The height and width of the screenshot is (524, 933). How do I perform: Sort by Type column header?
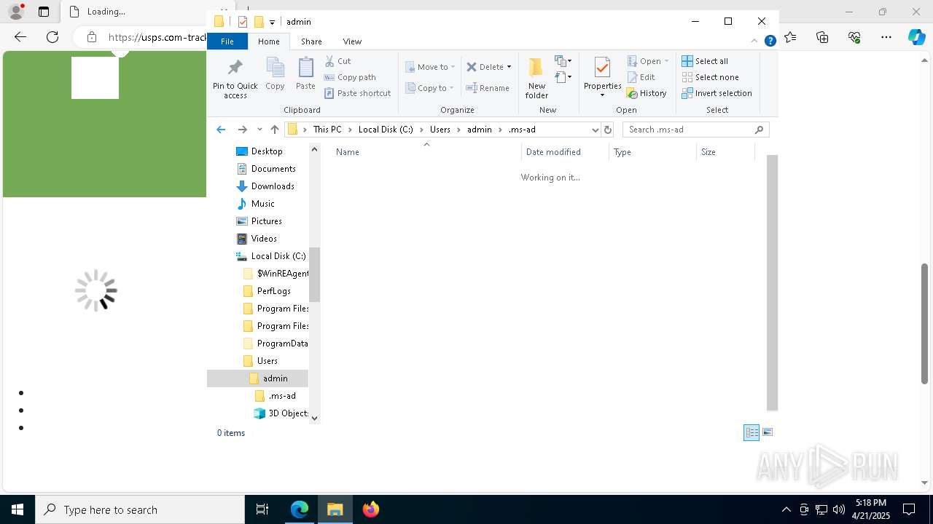pos(652,152)
